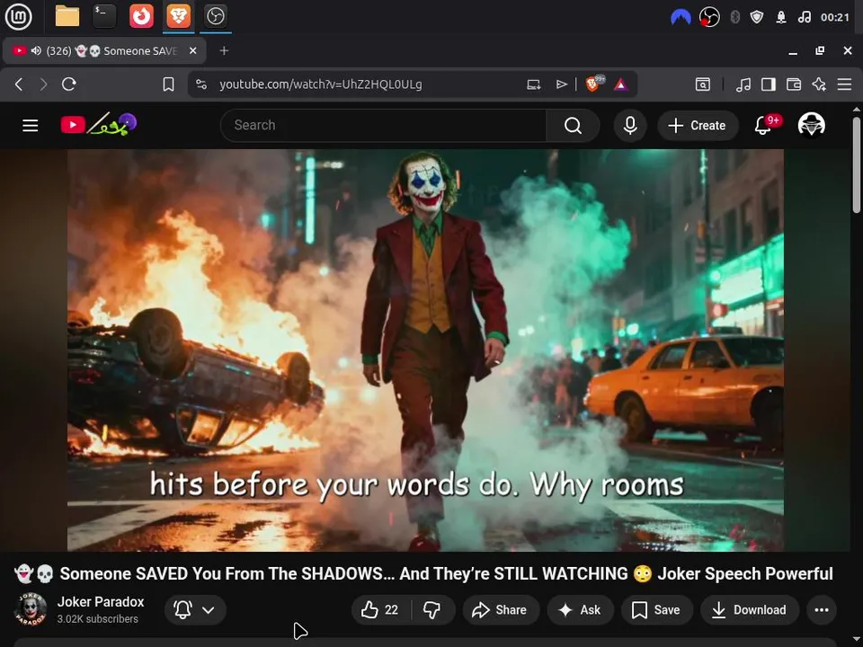Focus the Brave browser taskbar icon
Viewport: 863px width, 647px height.
tap(178, 16)
